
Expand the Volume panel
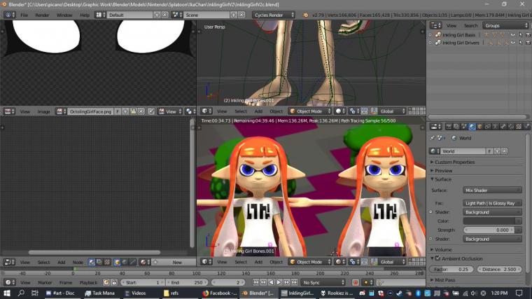[441, 250]
